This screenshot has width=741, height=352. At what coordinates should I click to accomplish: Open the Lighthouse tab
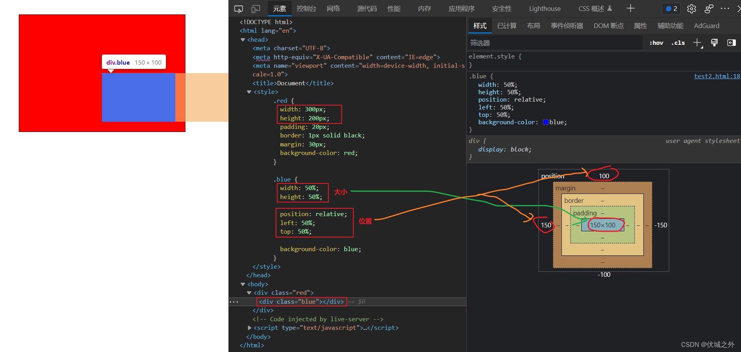[x=545, y=9]
